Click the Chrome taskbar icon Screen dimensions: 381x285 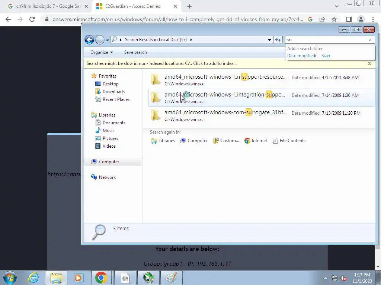click(101, 278)
